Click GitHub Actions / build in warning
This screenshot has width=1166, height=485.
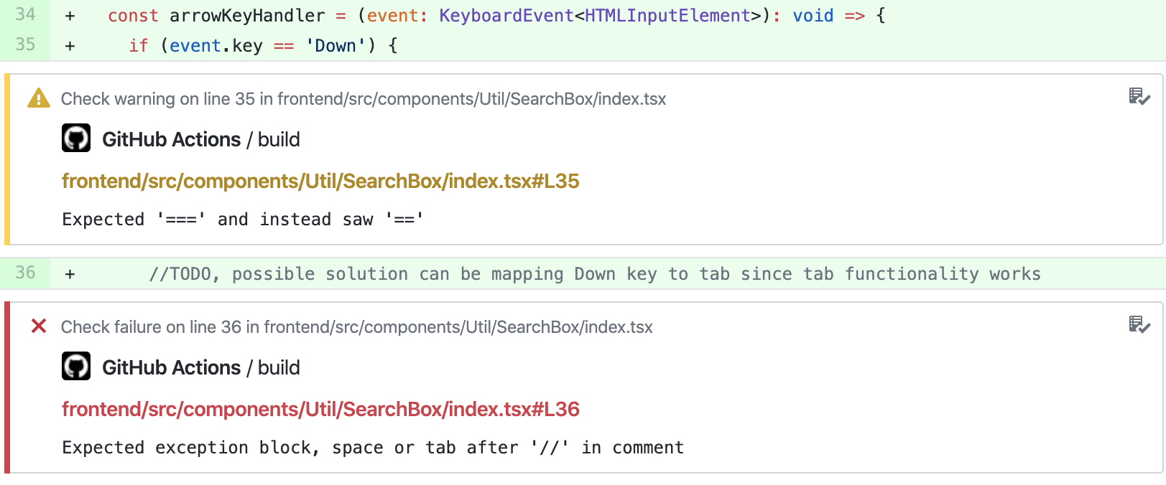click(x=201, y=139)
